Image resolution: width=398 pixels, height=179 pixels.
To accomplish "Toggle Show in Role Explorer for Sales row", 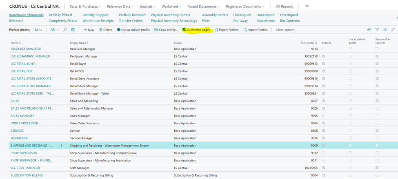I will 377,101.
